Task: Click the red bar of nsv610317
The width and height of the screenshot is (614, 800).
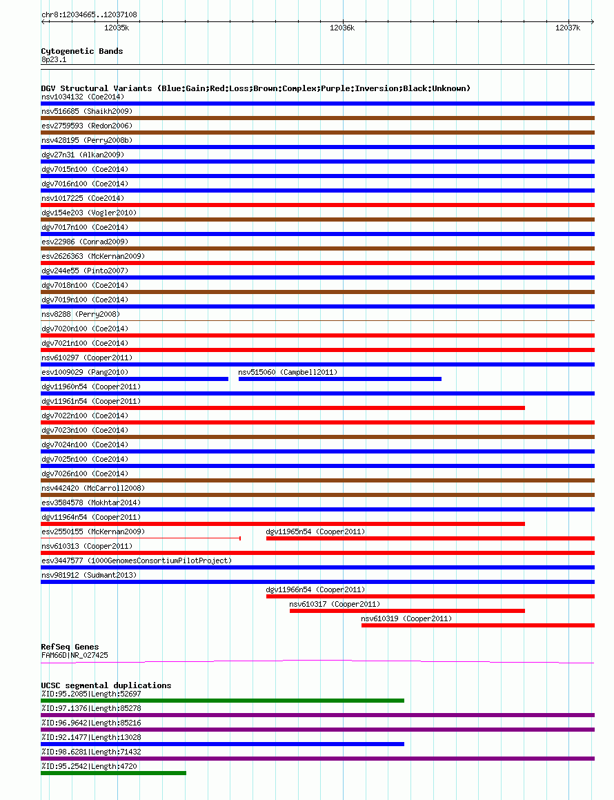Action: click(x=407, y=612)
